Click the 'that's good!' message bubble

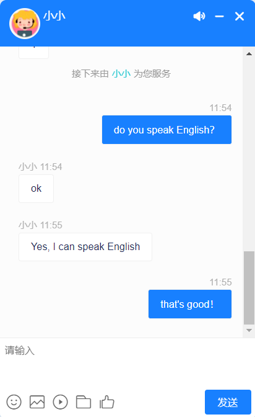[190, 304]
